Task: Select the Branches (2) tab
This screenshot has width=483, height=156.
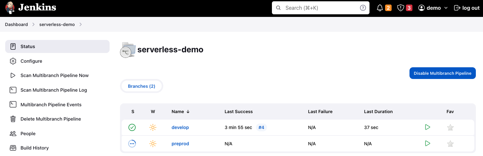Action: [x=141, y=86]
